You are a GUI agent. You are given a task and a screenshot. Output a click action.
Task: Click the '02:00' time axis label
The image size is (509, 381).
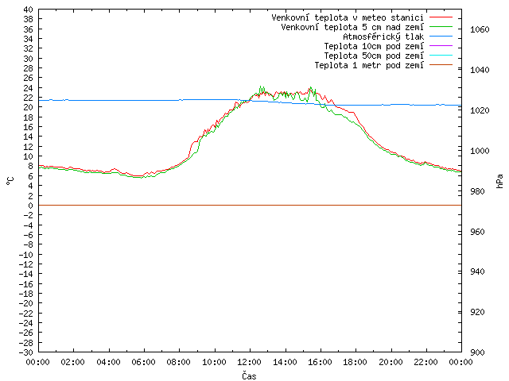tap(72, 362)
